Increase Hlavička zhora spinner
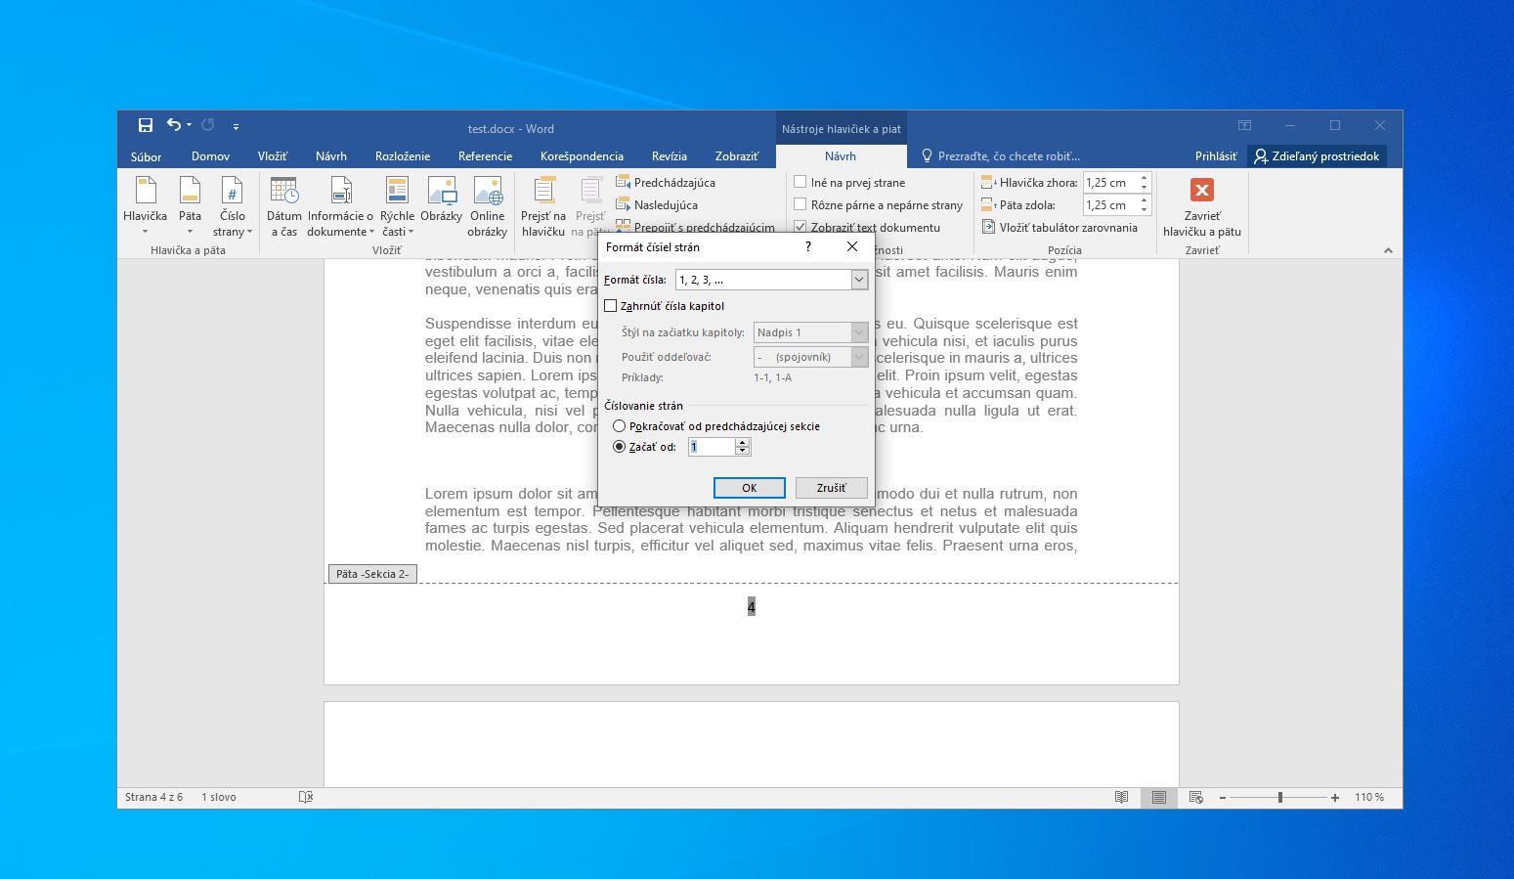This screenshot has height=879, width=1514. pos(1145,177)
